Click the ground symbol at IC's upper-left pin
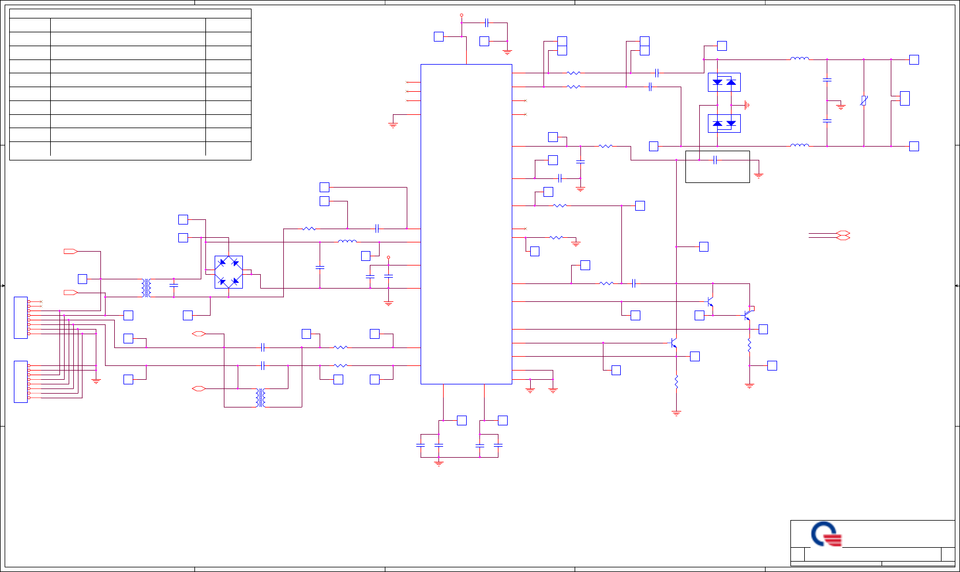Screen dimensions: 960x572 coord(393,125)
